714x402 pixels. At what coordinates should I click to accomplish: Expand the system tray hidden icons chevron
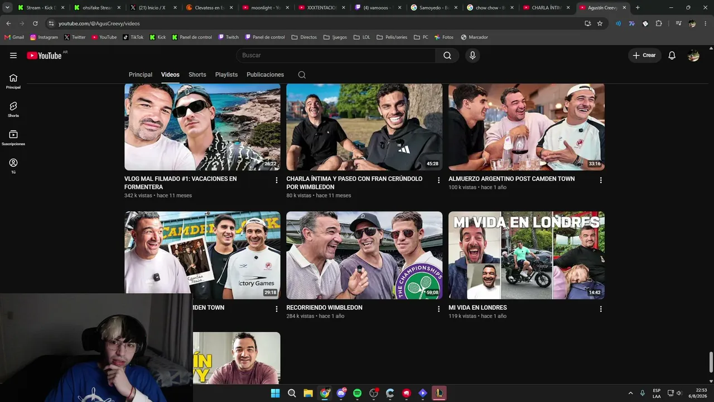630,393
